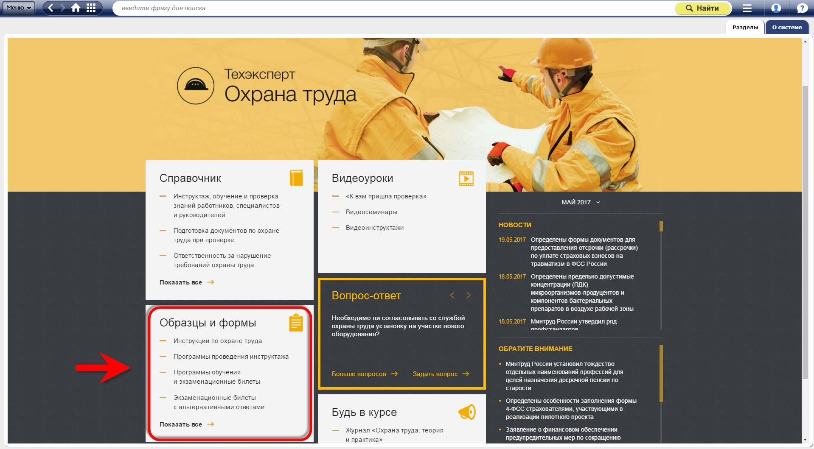Click the hamburger list icon
This screenshot has width=814, height=449.
(x=747, y=8)
